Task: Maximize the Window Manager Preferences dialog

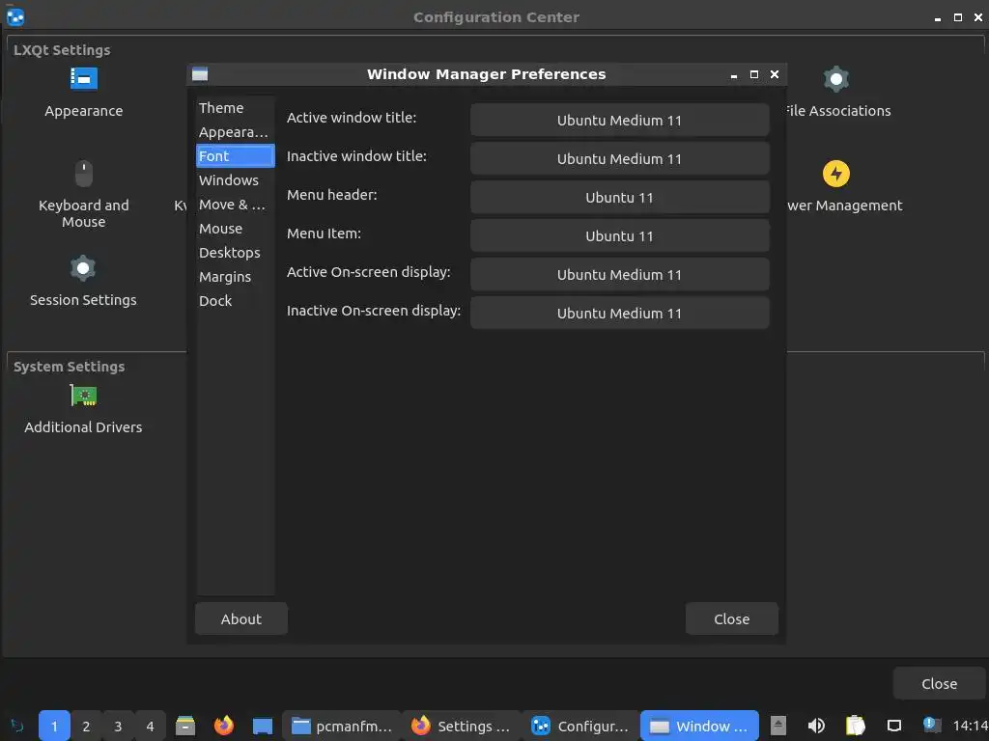Action: click(753, 74)
